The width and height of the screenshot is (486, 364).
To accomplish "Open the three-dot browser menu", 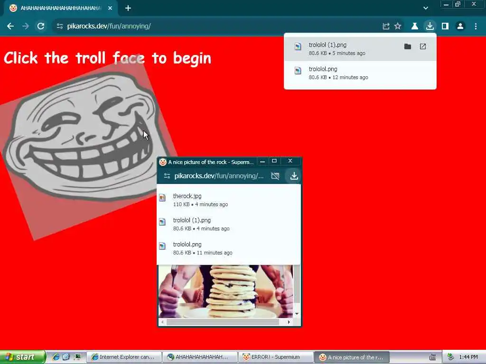I will [476, 27].
